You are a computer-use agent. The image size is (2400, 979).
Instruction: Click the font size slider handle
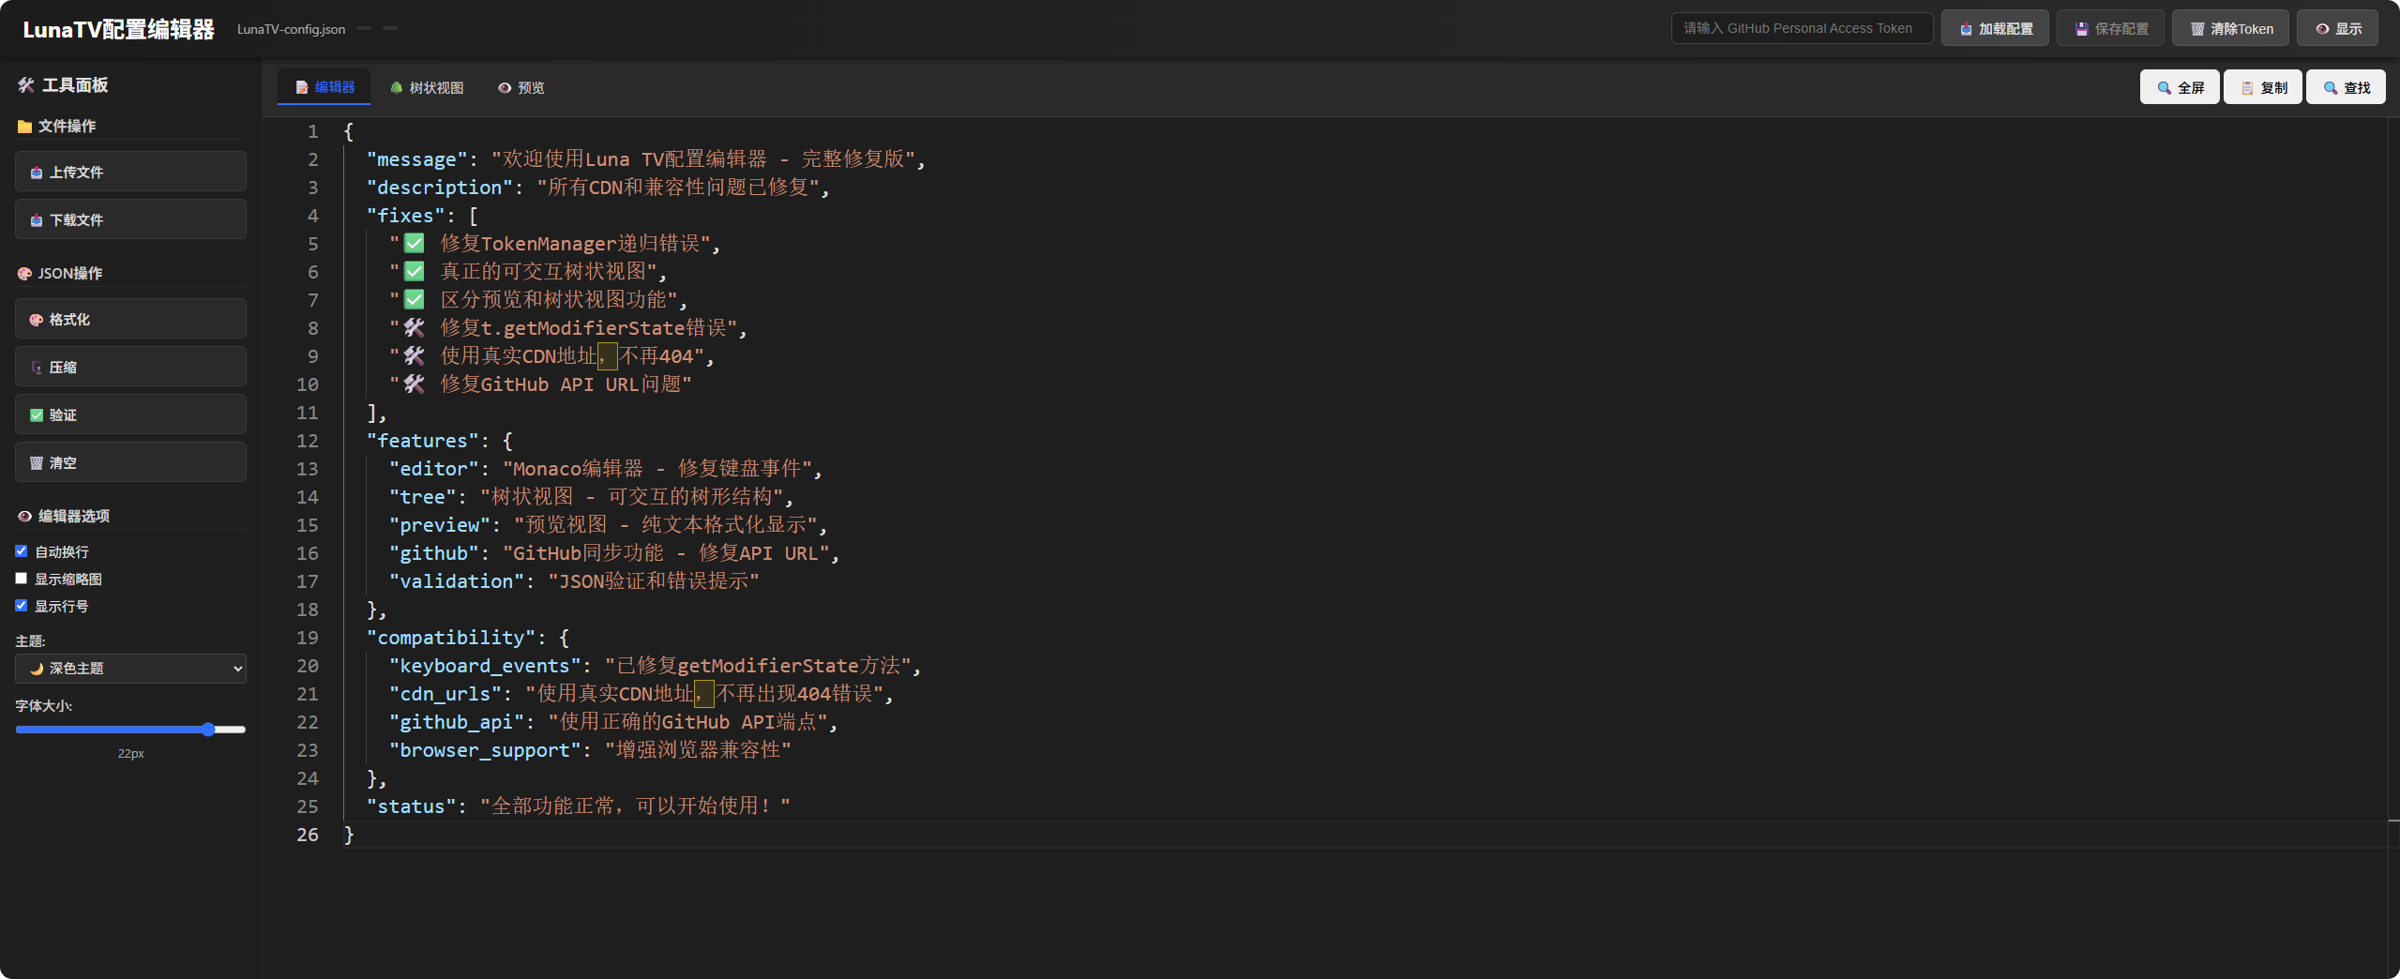[208, 730]
